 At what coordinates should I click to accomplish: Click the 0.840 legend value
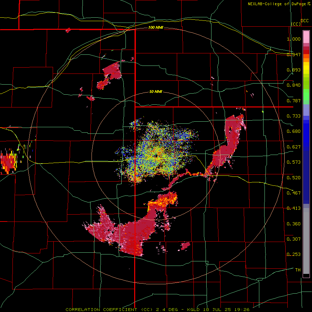coord(294,85)
